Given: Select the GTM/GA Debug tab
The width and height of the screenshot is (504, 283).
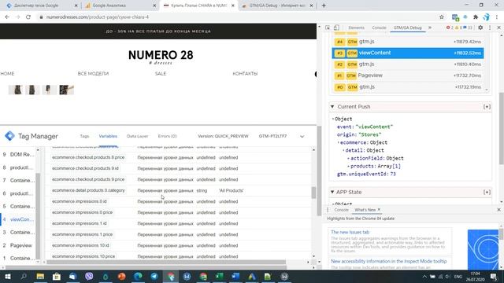Looking at the screenshot, I should [407, 28].
